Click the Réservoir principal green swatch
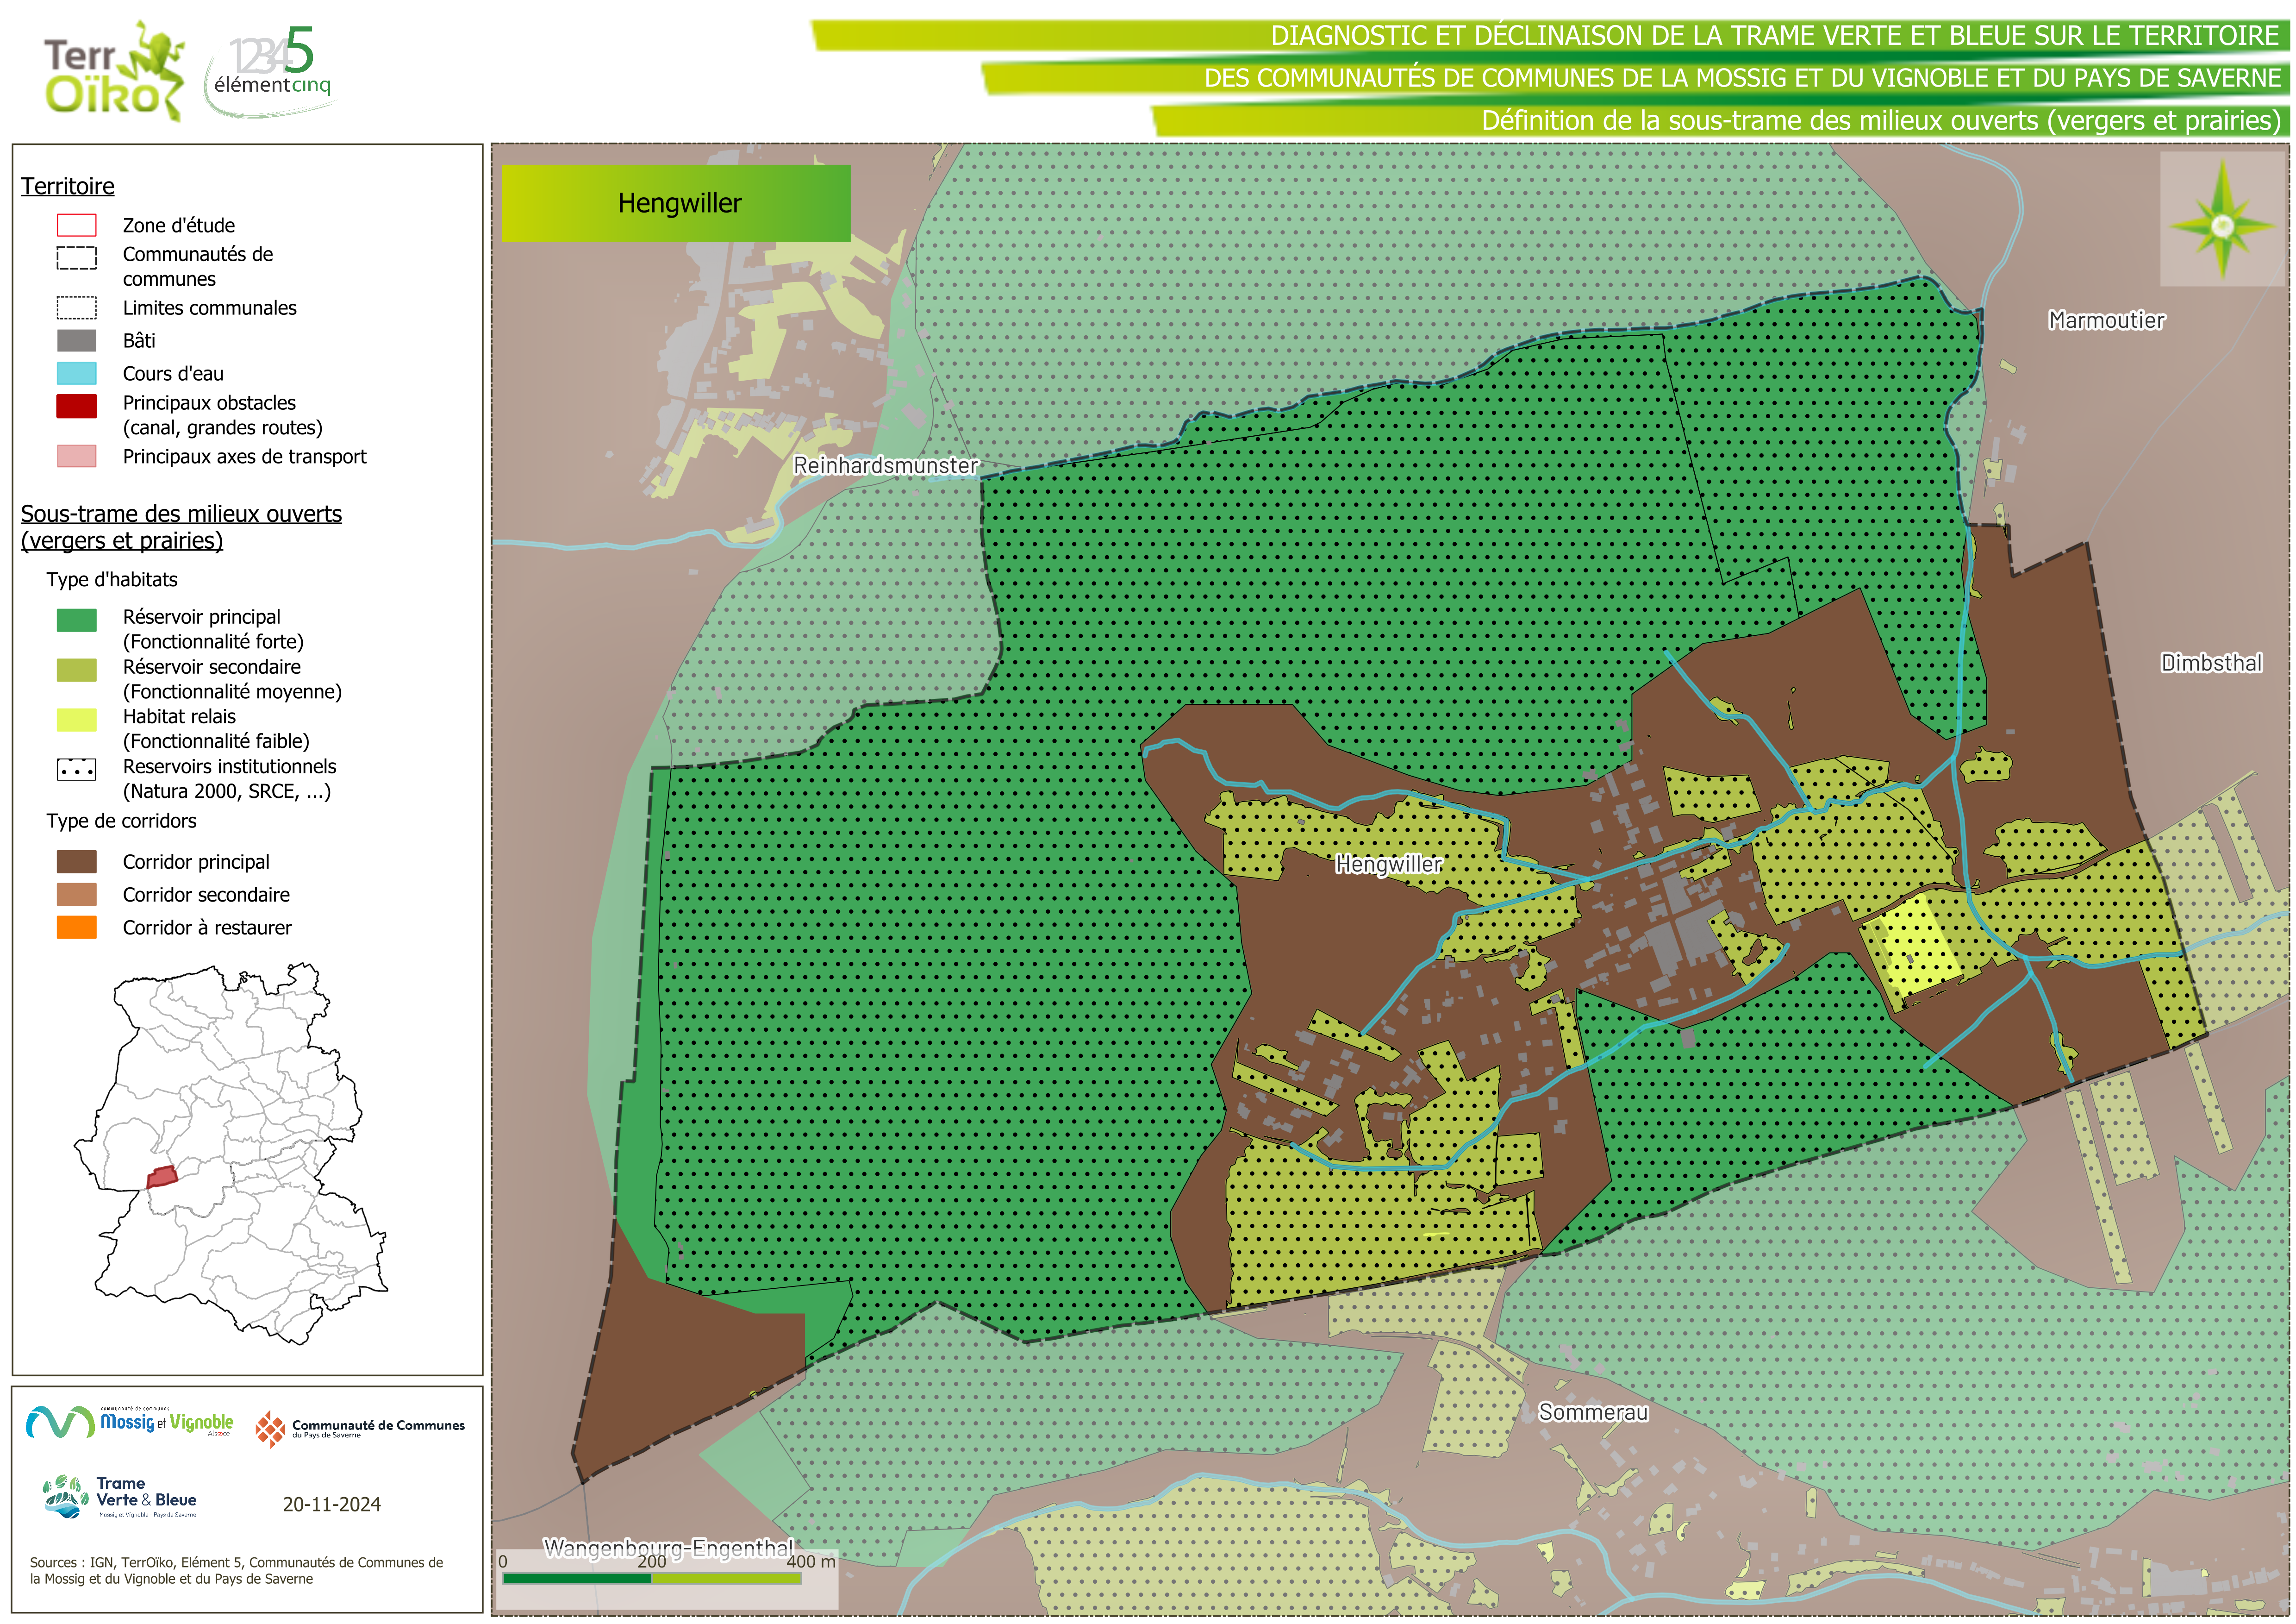2296x1624 pixels. click(77, 620)
